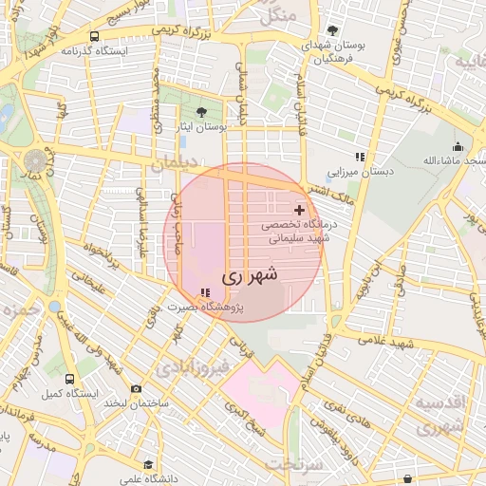
Task: Click the شهر ری city label
Action: pyautogui.click(x=250, y=275)
